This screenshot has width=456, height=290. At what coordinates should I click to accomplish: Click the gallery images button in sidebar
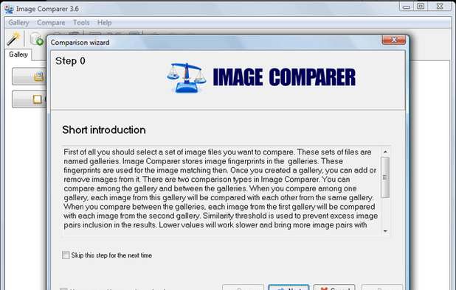[x=29, y=77]
